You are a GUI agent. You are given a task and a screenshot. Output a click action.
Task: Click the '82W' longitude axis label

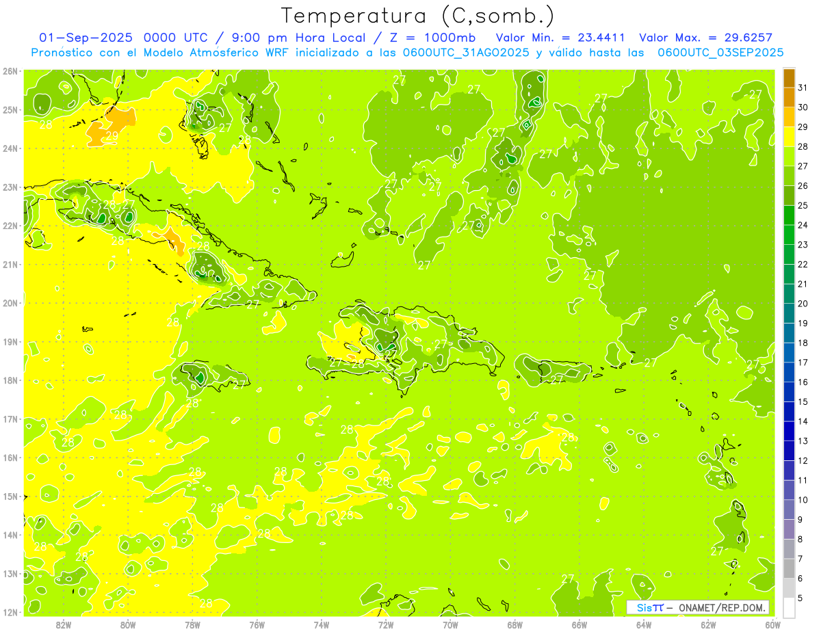[x=64, y=624]
